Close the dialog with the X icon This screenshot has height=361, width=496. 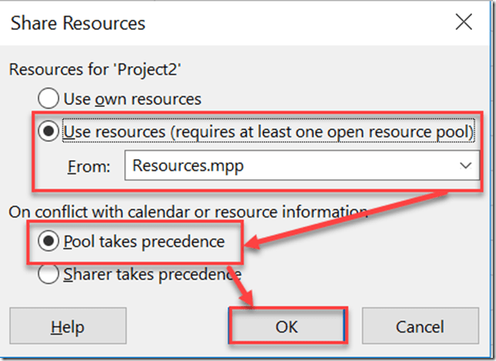point(464,22)
